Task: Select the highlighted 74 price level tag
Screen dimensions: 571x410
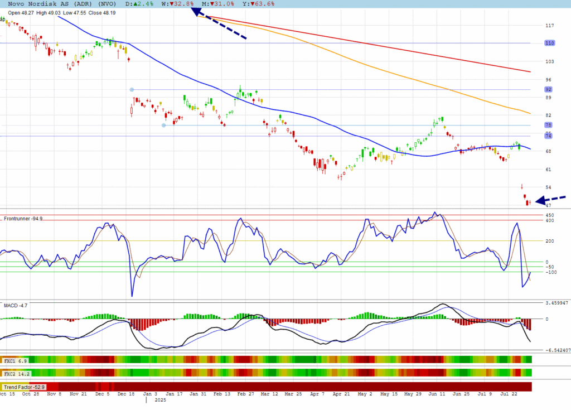Action: 549,136
